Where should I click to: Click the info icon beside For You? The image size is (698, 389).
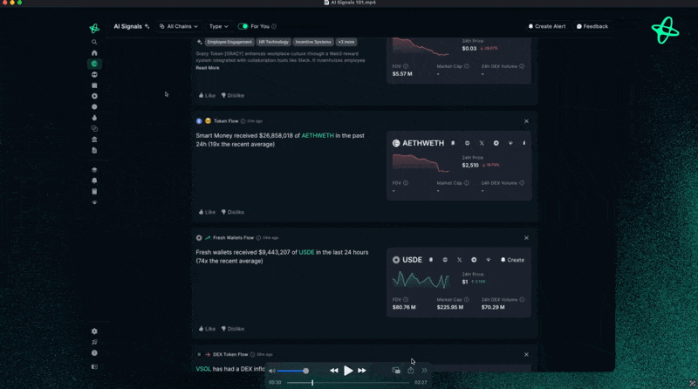tap(274, 27)
